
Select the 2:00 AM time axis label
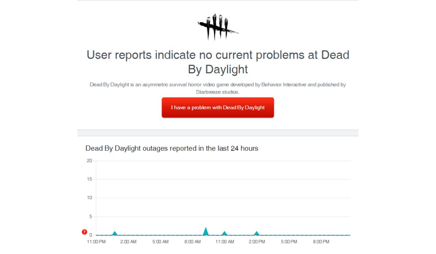tap(128, 242)
